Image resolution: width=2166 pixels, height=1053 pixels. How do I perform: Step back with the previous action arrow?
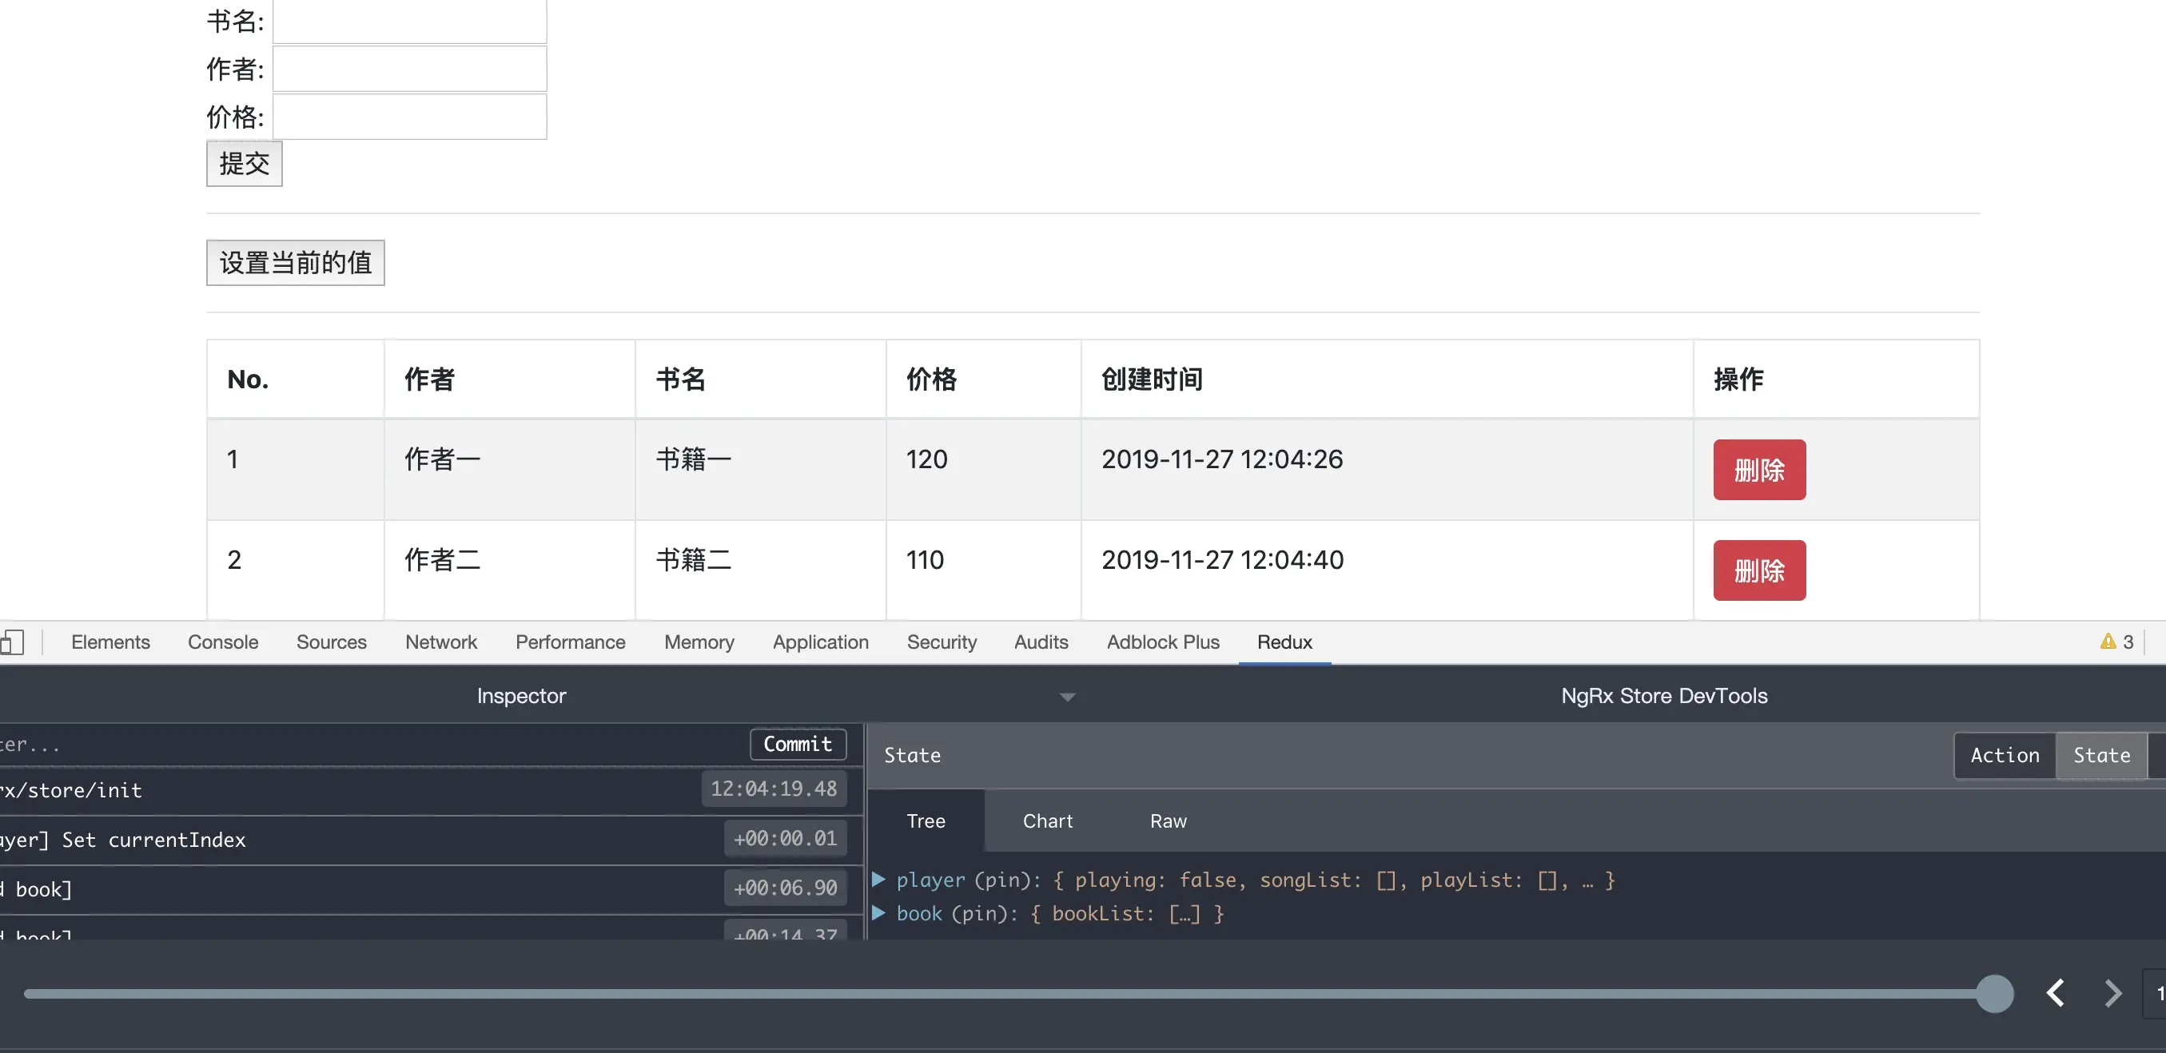pos(2055,992)
